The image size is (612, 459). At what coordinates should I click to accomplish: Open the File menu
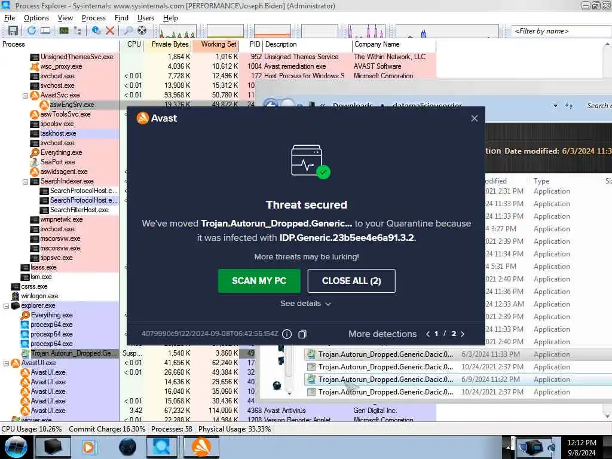click(10, 18)
